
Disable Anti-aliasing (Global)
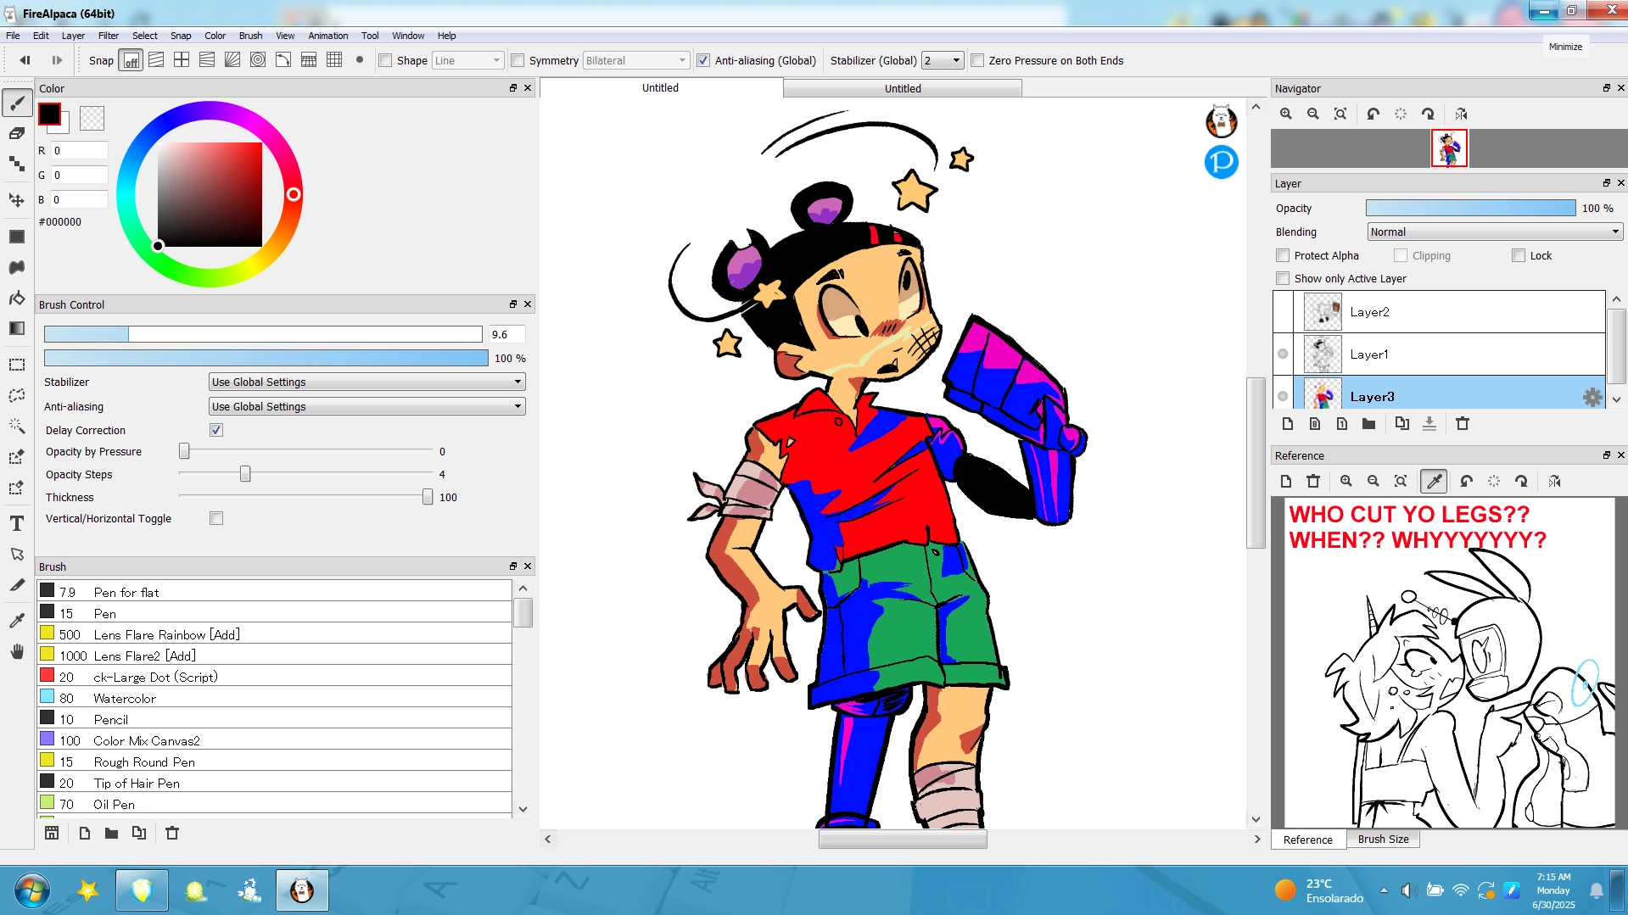[x=703, y=60]
